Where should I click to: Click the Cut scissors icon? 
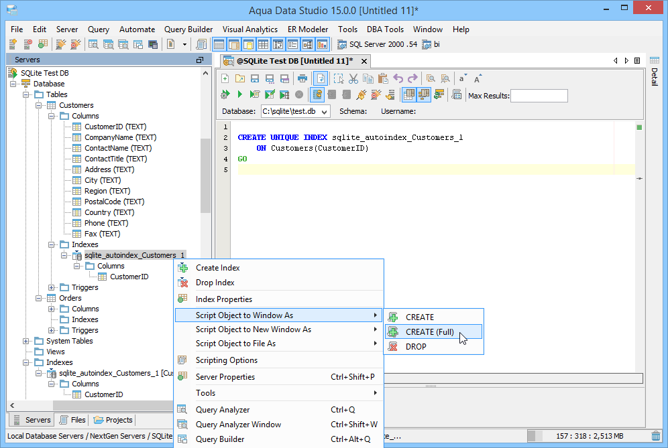click(x=353, y=79)
